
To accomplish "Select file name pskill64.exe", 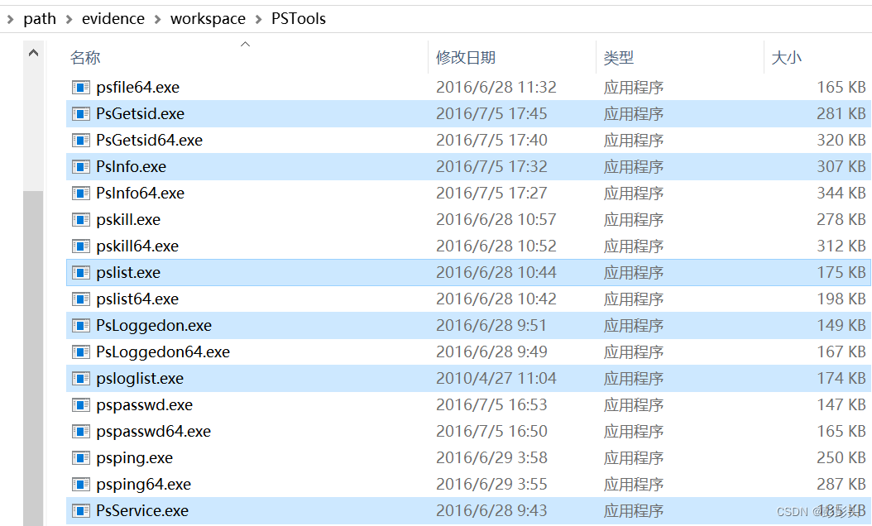I will click(x=137, y=246).
